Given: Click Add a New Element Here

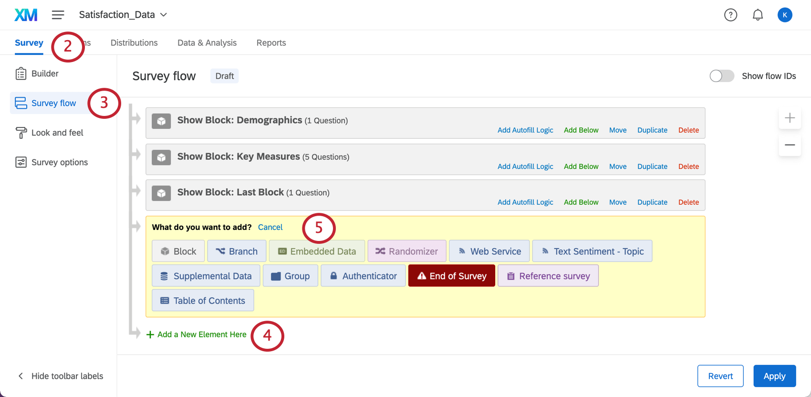Looking at the screenshot, I should [x=196, y=334].
